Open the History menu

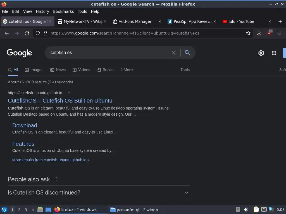click(x=42, y=11)
